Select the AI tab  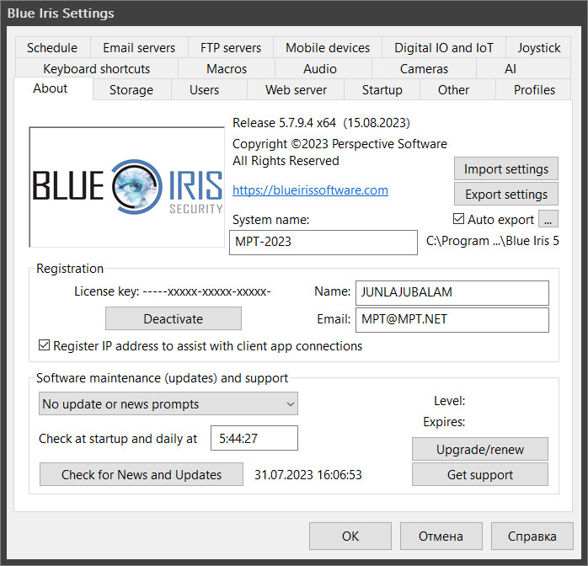(510, 69)
